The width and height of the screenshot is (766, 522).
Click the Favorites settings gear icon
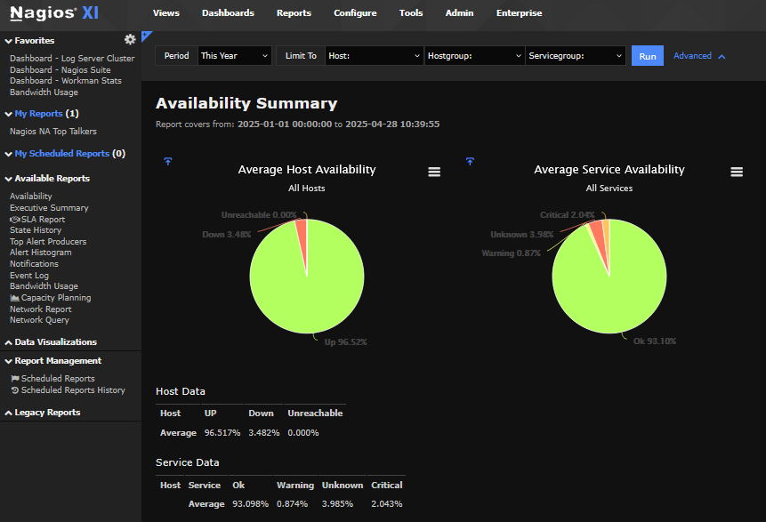click(x=130, y=39)
